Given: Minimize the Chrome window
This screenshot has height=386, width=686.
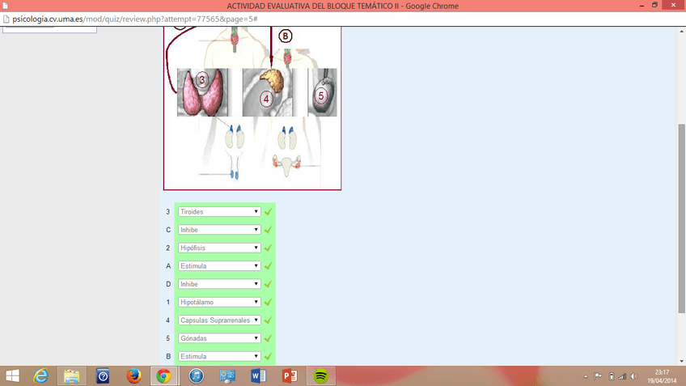Looking at the screenshot, I should 642,6.
